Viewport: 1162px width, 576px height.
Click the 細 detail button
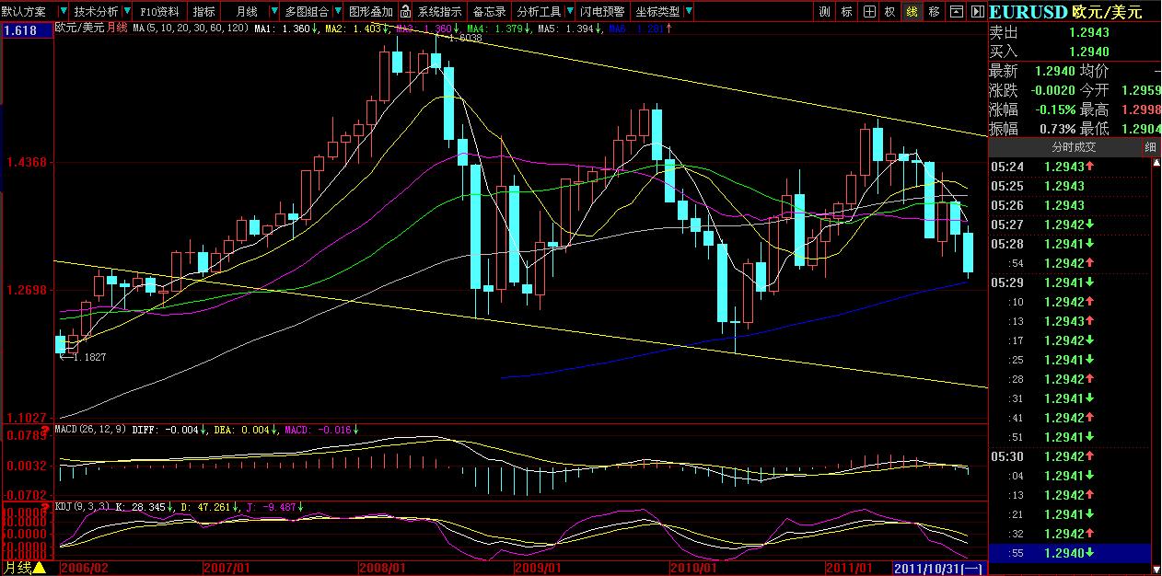point(1151,147)
